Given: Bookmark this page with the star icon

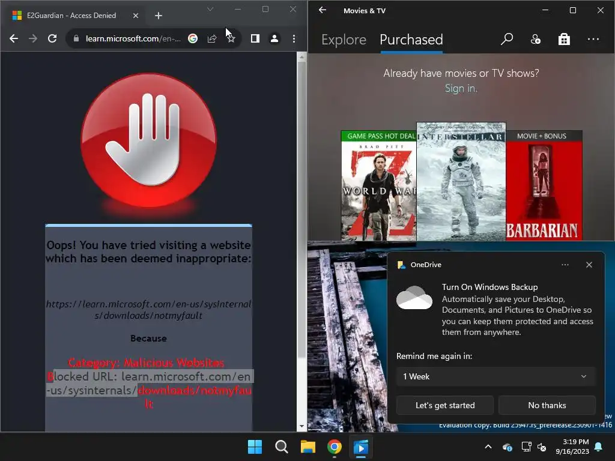Looking at the screenshot, I should tap(231, 38).
